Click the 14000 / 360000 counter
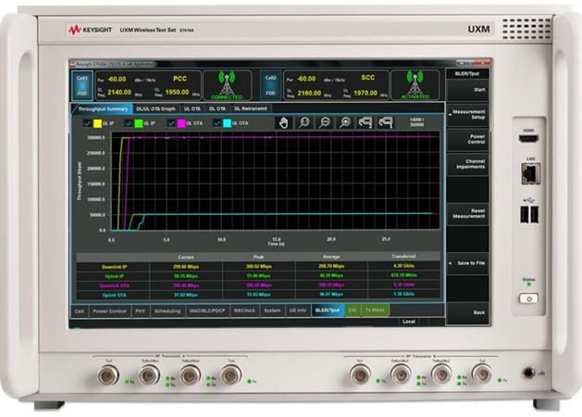This screenshot has height=417, width=582. pyautogui.click(x=416, y=122)
